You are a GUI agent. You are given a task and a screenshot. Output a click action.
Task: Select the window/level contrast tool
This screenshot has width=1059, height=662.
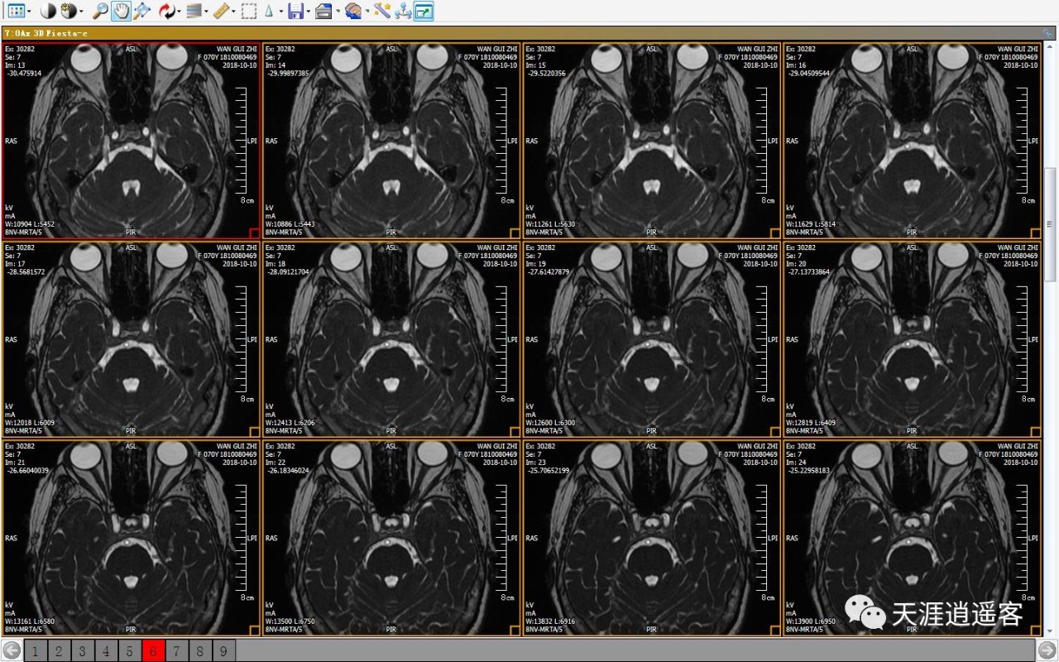tap(48, 11)
